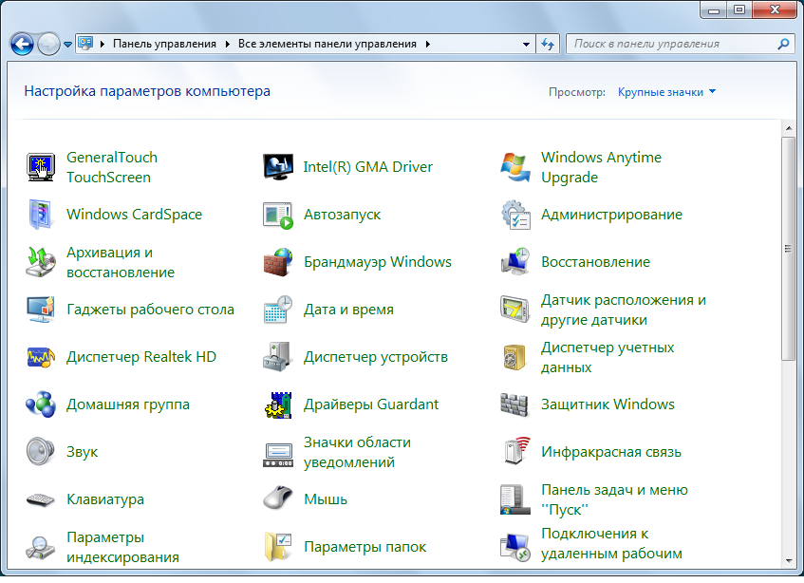The width and height of the screenshot is (804, 583).
Task: Open the Параметры индексирования icon
Action: pos(41,547)
